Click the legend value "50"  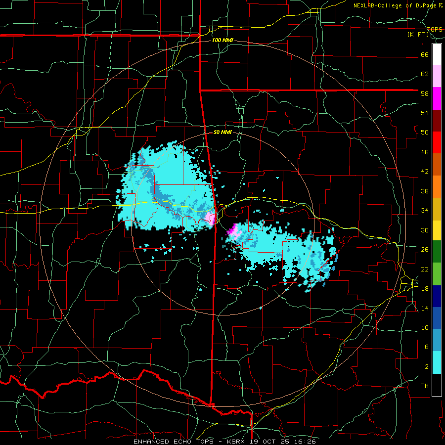tap(425, 133)
